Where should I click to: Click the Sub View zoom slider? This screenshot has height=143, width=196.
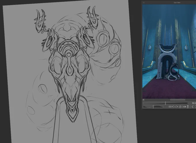[165, 103]
